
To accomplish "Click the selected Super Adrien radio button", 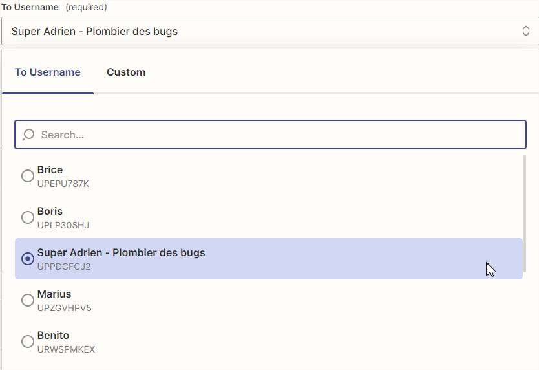I will [x=28, y=259].
